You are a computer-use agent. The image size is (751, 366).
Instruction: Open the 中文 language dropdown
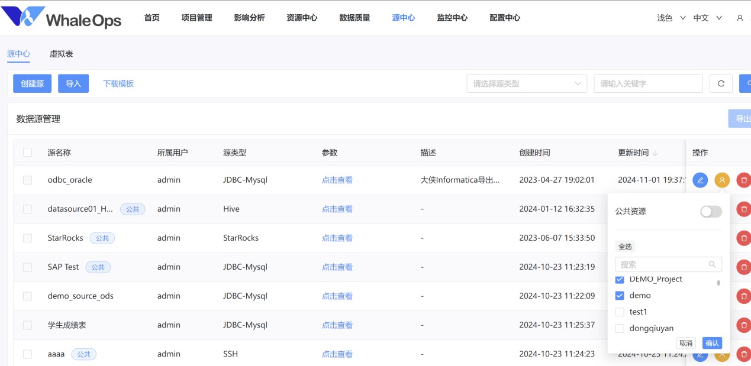click(x=708, y=18)
